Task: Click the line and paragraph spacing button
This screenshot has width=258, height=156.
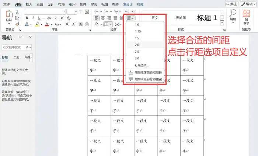Action: coord(130,18)
